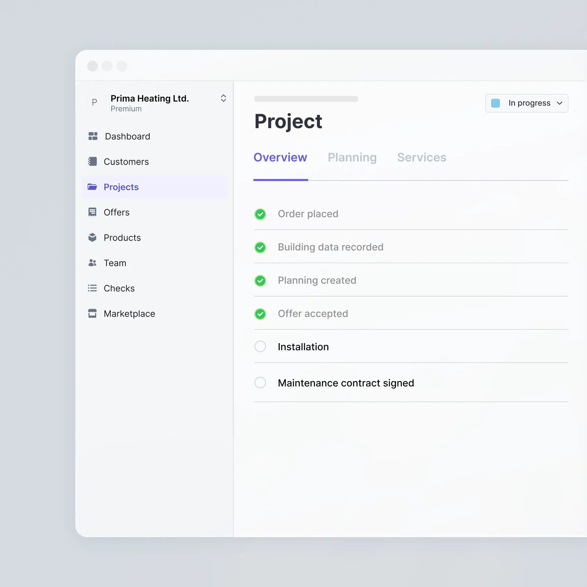Uncheck the Order placed step

coord(260,214)
